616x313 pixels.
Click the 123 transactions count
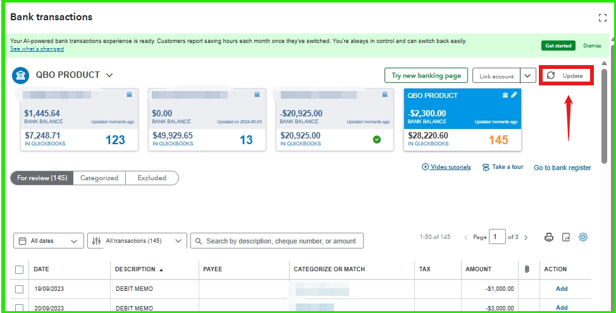tap(115, 140)
